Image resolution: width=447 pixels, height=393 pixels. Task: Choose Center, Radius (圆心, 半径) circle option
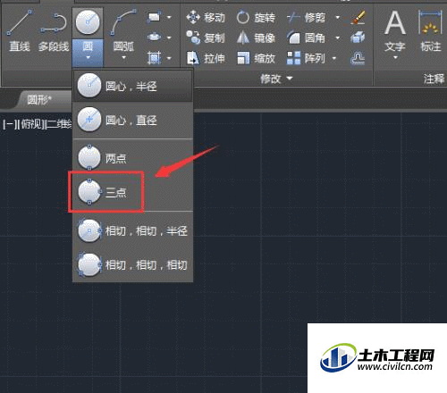click(x=133, y=86)
